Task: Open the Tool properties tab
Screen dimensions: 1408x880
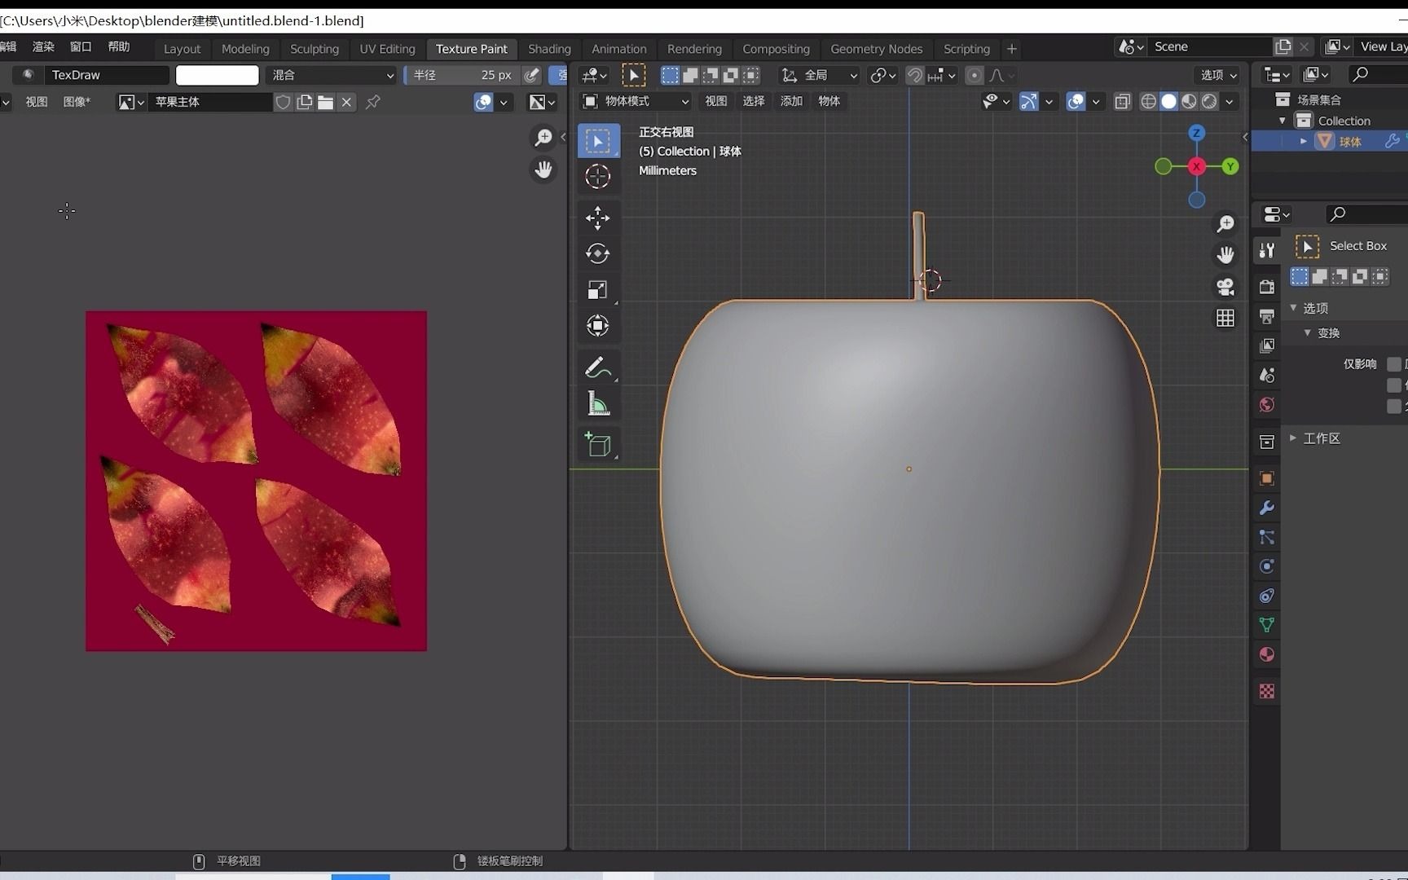Action: point(1267,251)
